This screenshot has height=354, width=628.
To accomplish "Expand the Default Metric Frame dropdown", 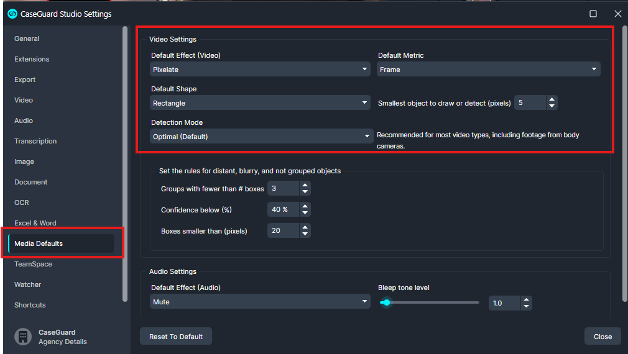I will pos(488,69).
